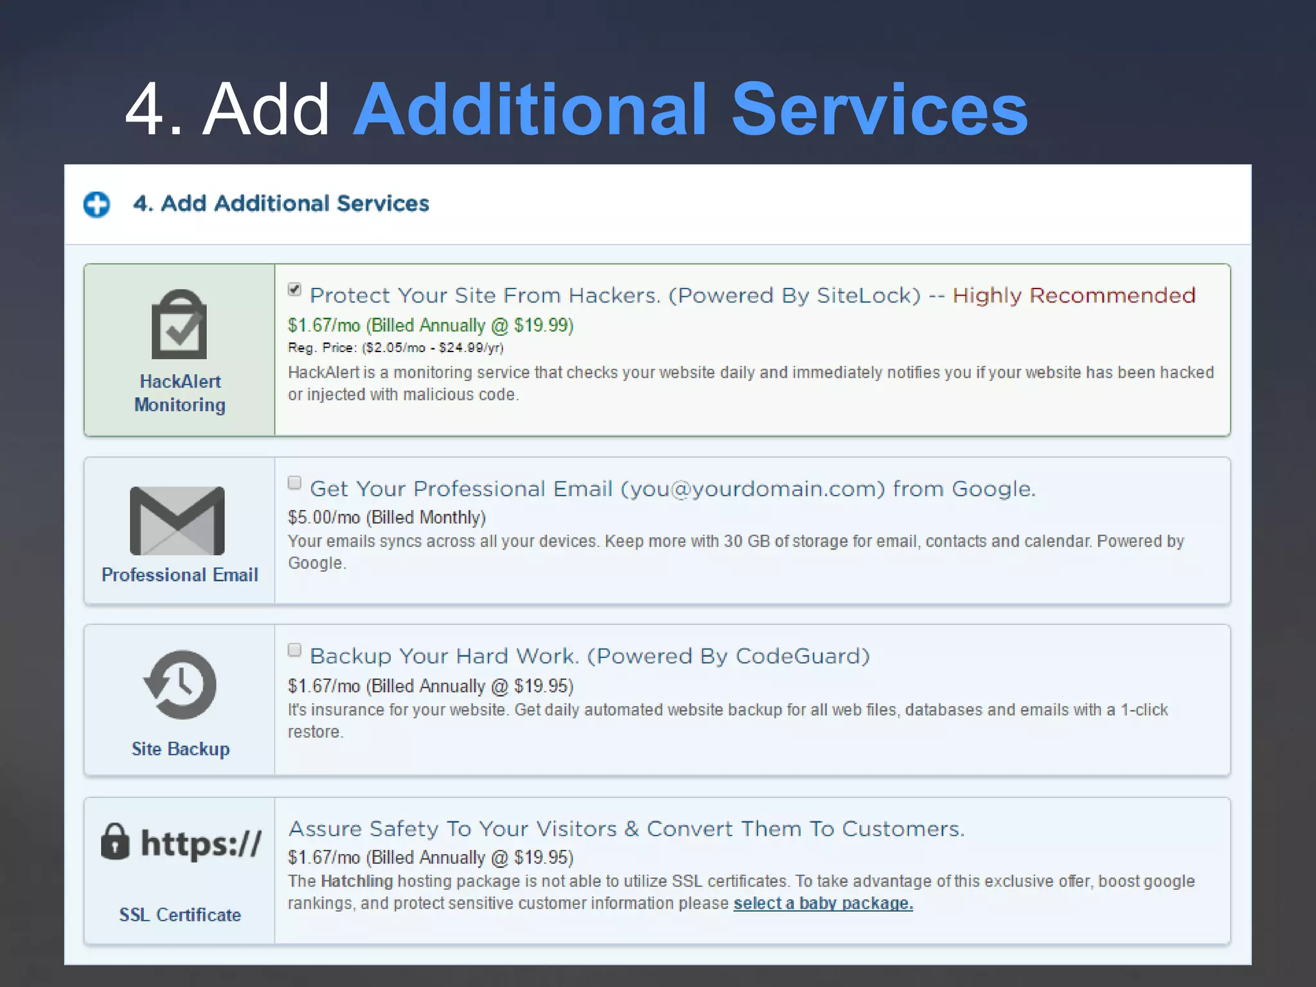Click the 'Site Backup' label

coord(181,749)
